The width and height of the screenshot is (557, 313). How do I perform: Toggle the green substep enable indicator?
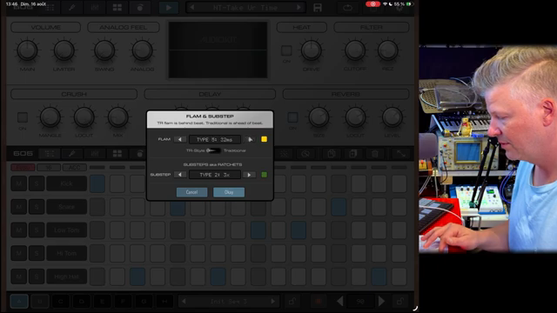click(x=264, y=175)
